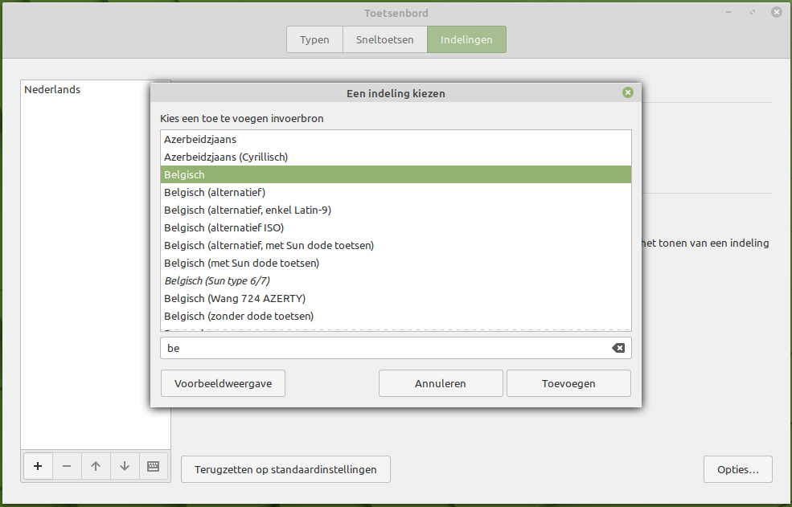
Task: Open the Sneltoetsen tab
Action: click(385, 40)
